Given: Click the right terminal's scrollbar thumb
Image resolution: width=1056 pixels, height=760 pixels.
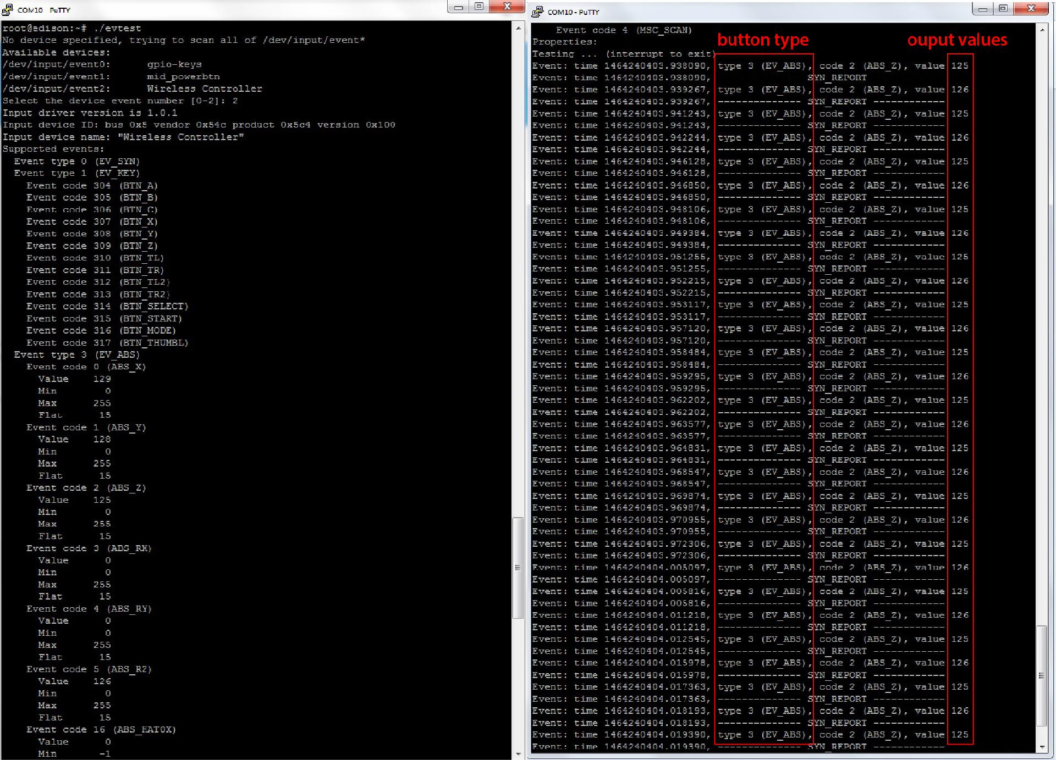Looking at the screenshot, I should (1042, 675).
